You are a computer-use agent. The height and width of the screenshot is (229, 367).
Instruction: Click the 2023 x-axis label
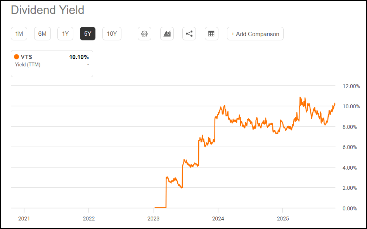pyautogui.click(x=153, y=219)
